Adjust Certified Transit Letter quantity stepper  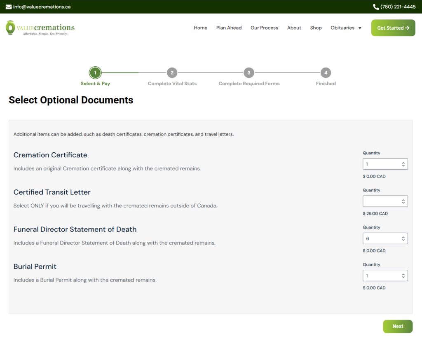pyautogui.click(x=403, y=201)
